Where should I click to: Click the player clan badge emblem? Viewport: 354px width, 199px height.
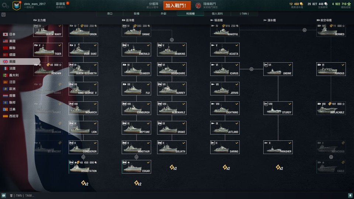click(17, 6)
